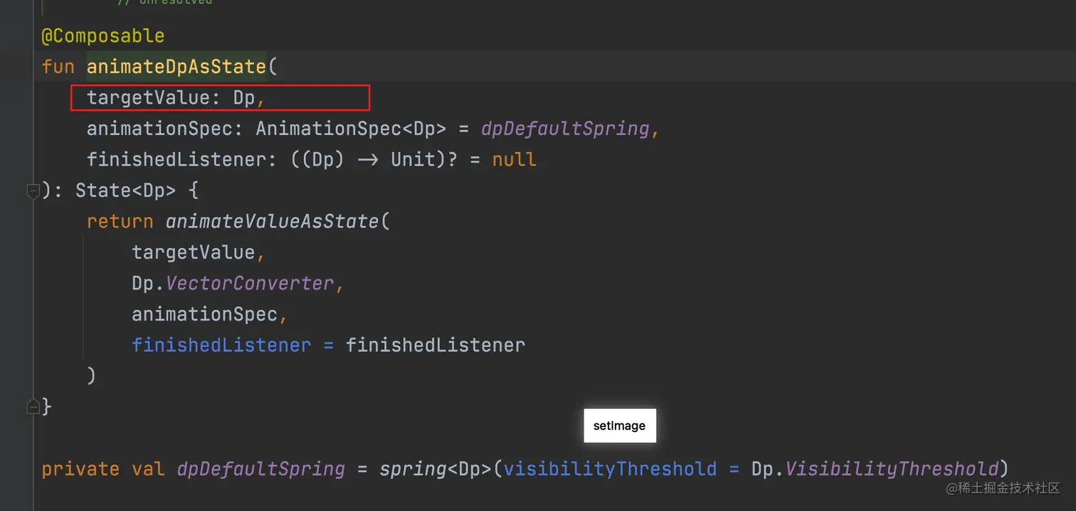Click the visibilityThreshold named argument
Screen dimensions: 1076x511
(x=610, y=469)
